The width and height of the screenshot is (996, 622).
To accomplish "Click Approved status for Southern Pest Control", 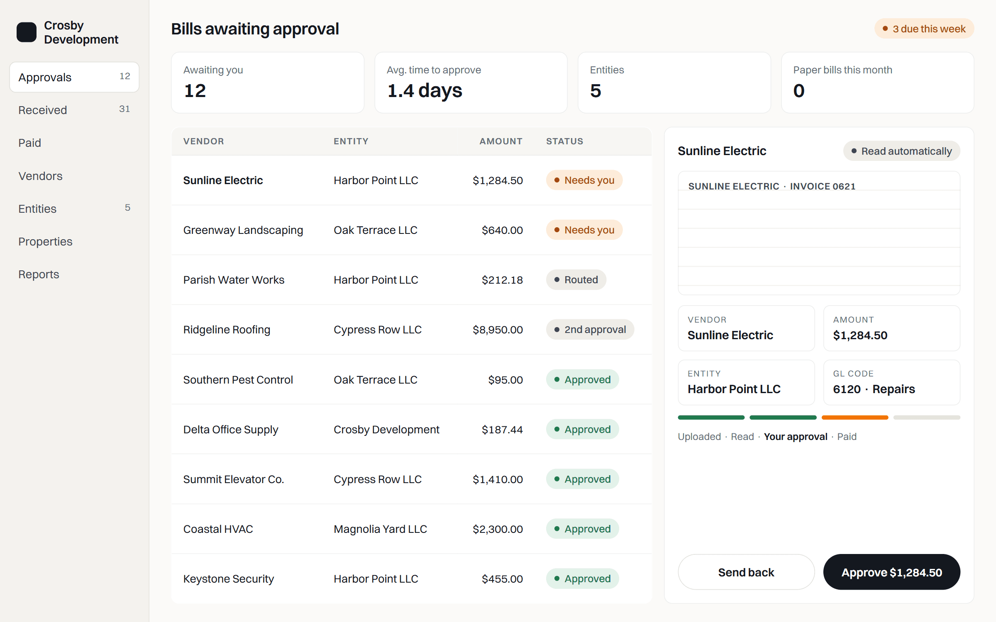I will 582,379.
